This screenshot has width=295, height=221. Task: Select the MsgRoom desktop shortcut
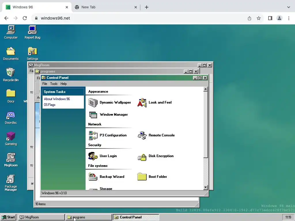(11, 160)
